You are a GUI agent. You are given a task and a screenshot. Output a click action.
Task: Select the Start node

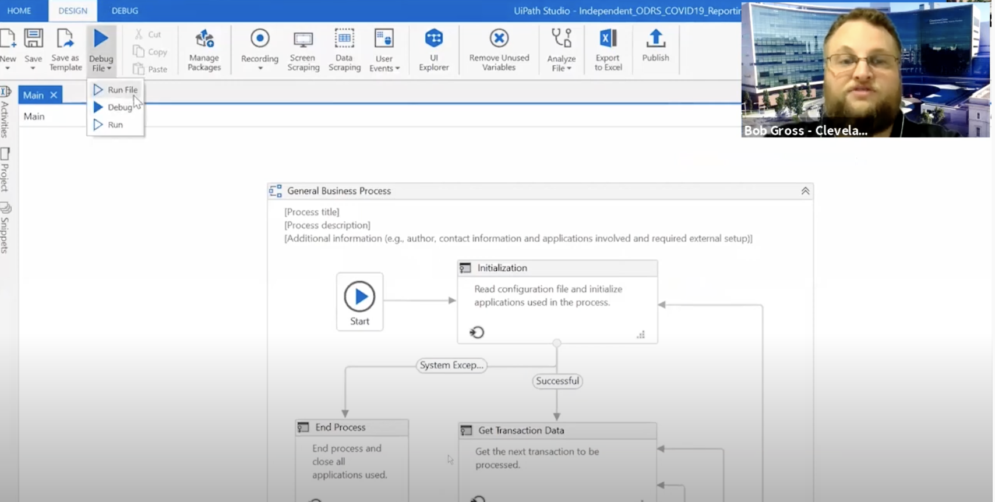(x=359, y=302)
